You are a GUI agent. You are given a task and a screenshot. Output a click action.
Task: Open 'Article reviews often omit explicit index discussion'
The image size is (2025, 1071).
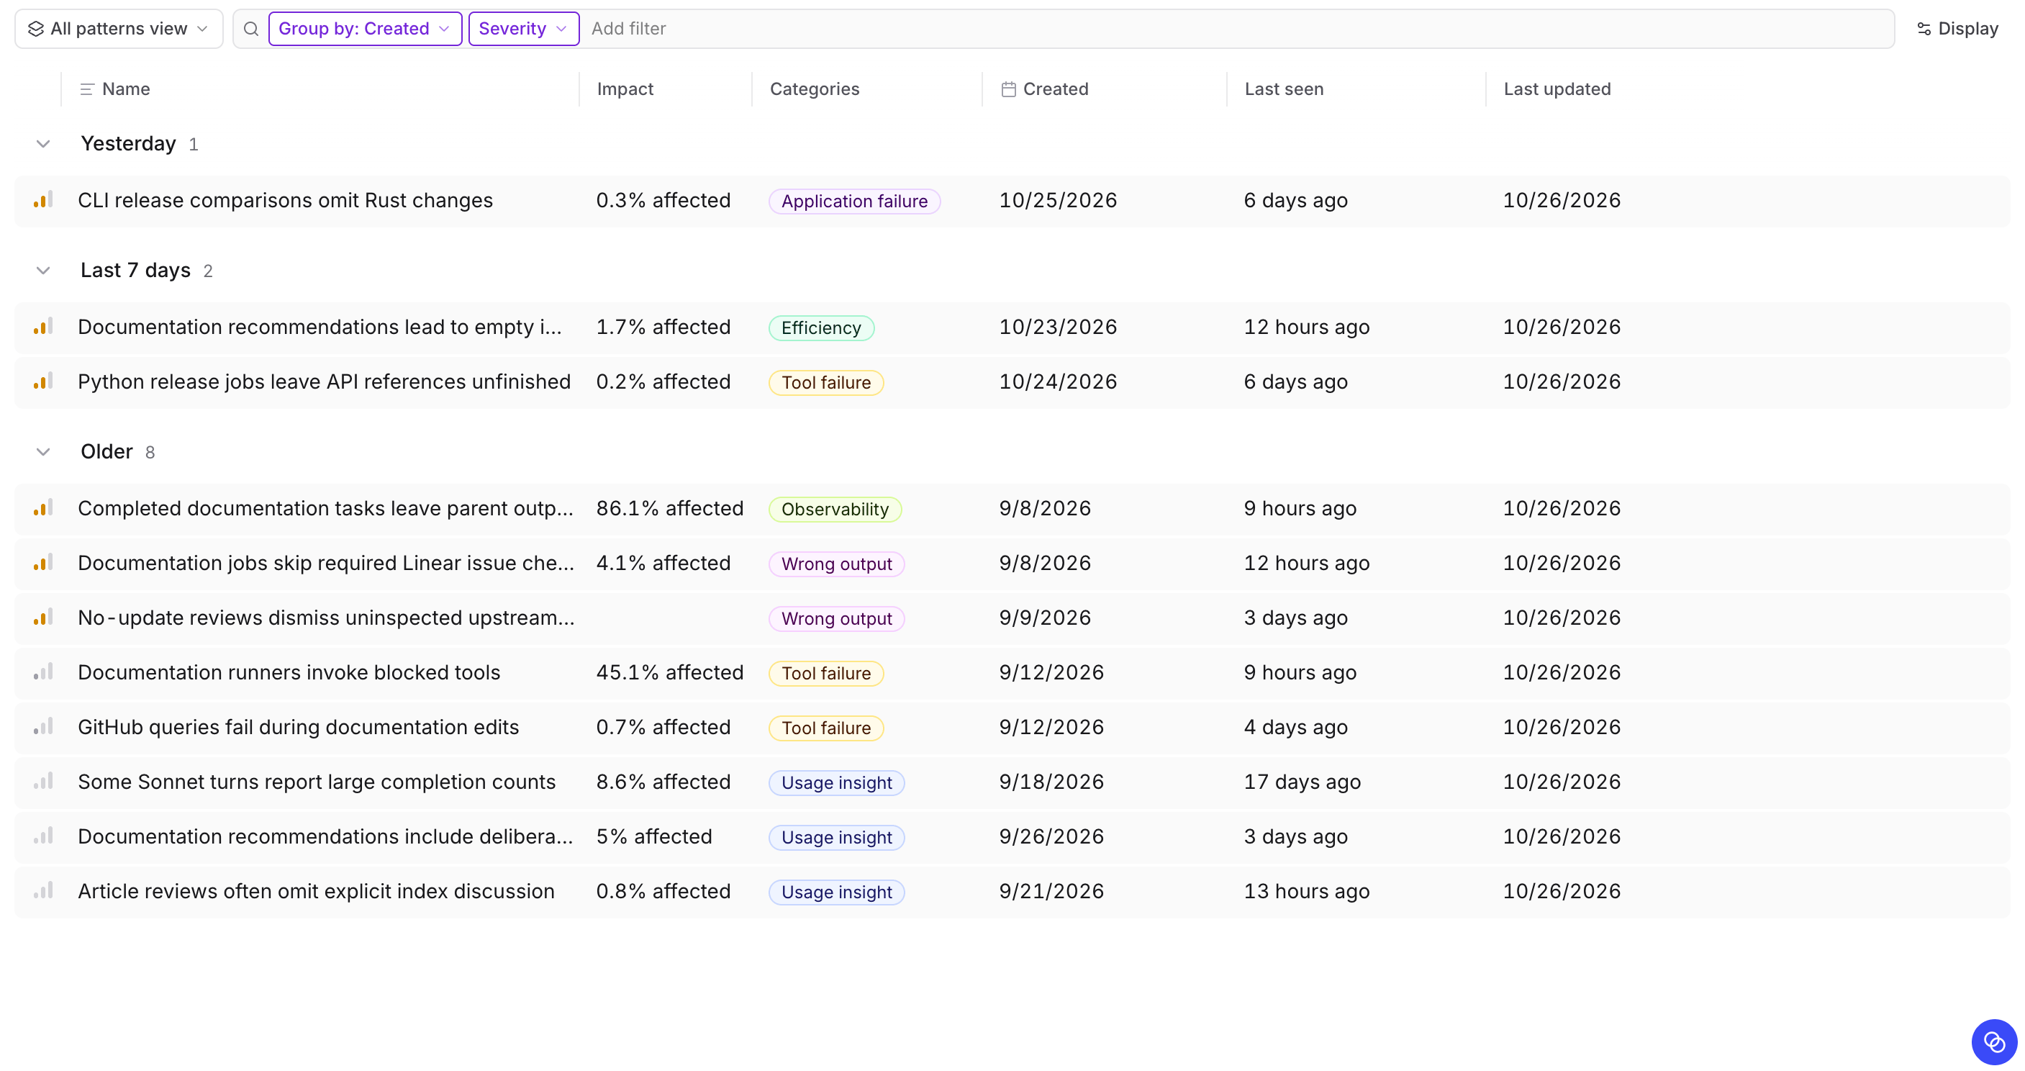coord(316,892)
